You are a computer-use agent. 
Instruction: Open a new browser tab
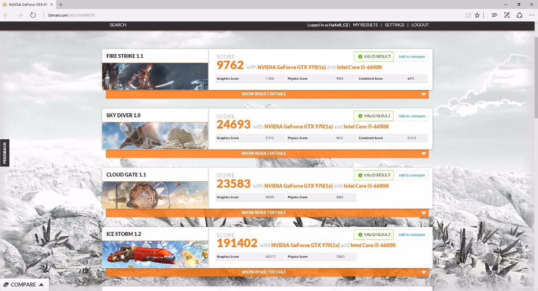click(x=61, y=4)
